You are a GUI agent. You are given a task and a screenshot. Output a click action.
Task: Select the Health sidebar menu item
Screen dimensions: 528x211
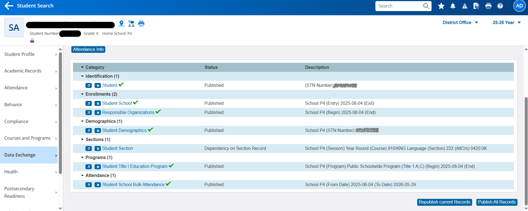coord(11,172)
